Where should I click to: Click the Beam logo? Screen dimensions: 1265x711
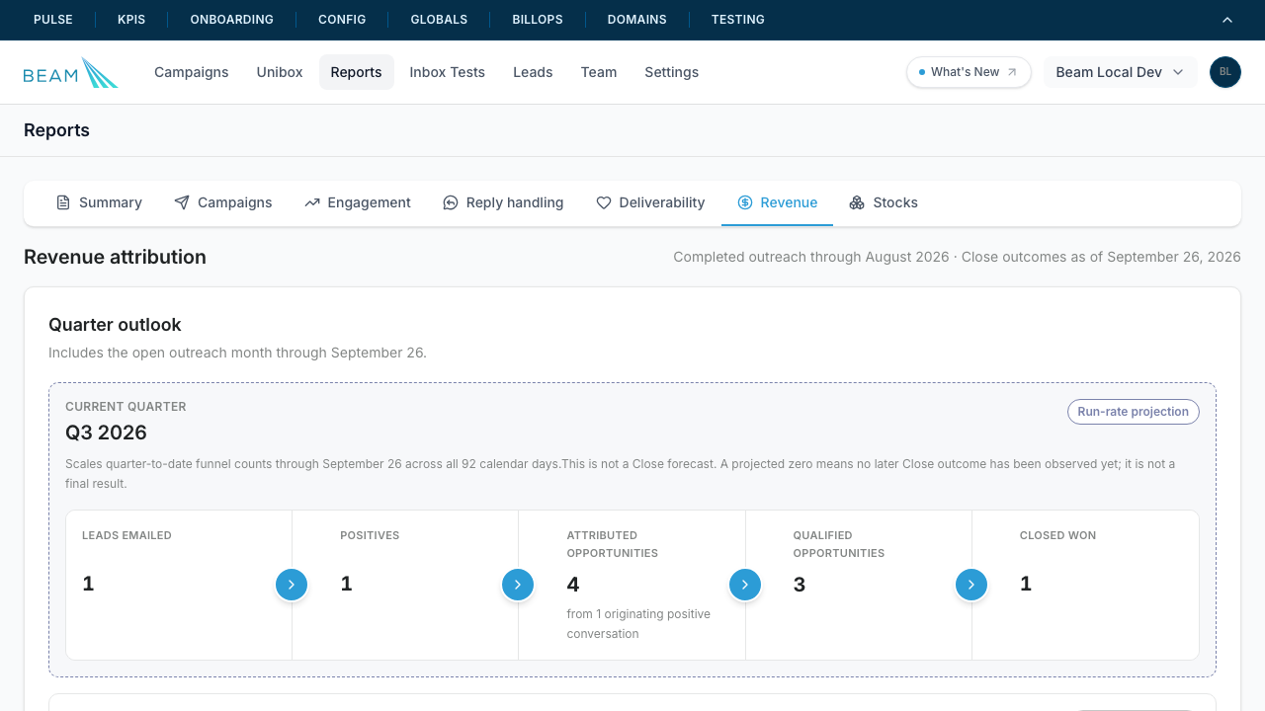pyautogui.click(x=71, y=73)
